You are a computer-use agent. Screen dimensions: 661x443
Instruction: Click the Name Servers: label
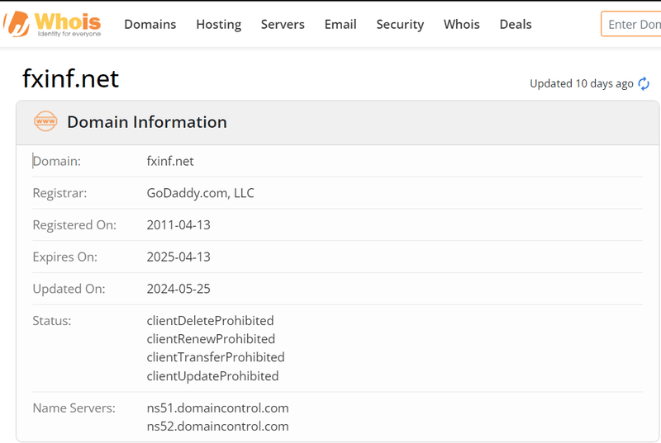(74, 408)
